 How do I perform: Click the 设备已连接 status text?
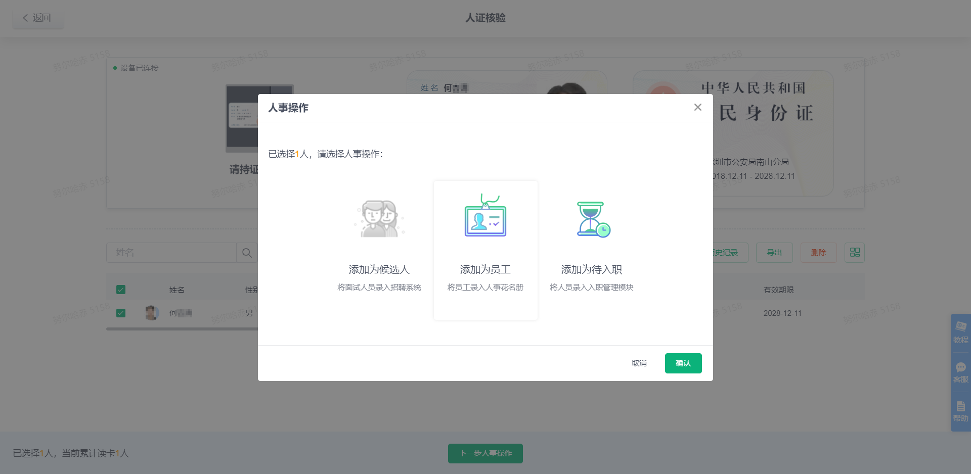[140, 68]
